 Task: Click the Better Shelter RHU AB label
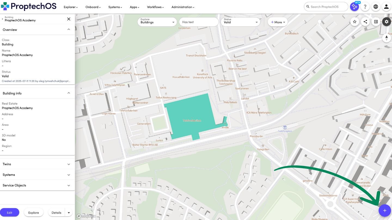pyautogui.click(x=145, y=145)
